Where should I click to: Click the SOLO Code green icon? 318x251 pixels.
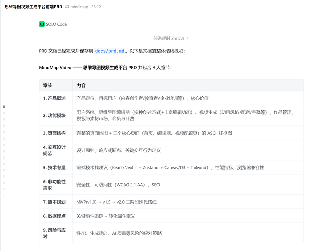[42, 24]
